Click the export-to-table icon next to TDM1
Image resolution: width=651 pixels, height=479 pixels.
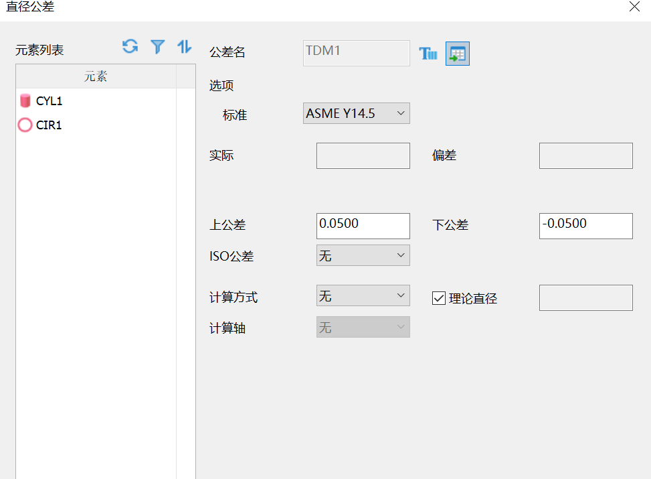tap(457, 52)
